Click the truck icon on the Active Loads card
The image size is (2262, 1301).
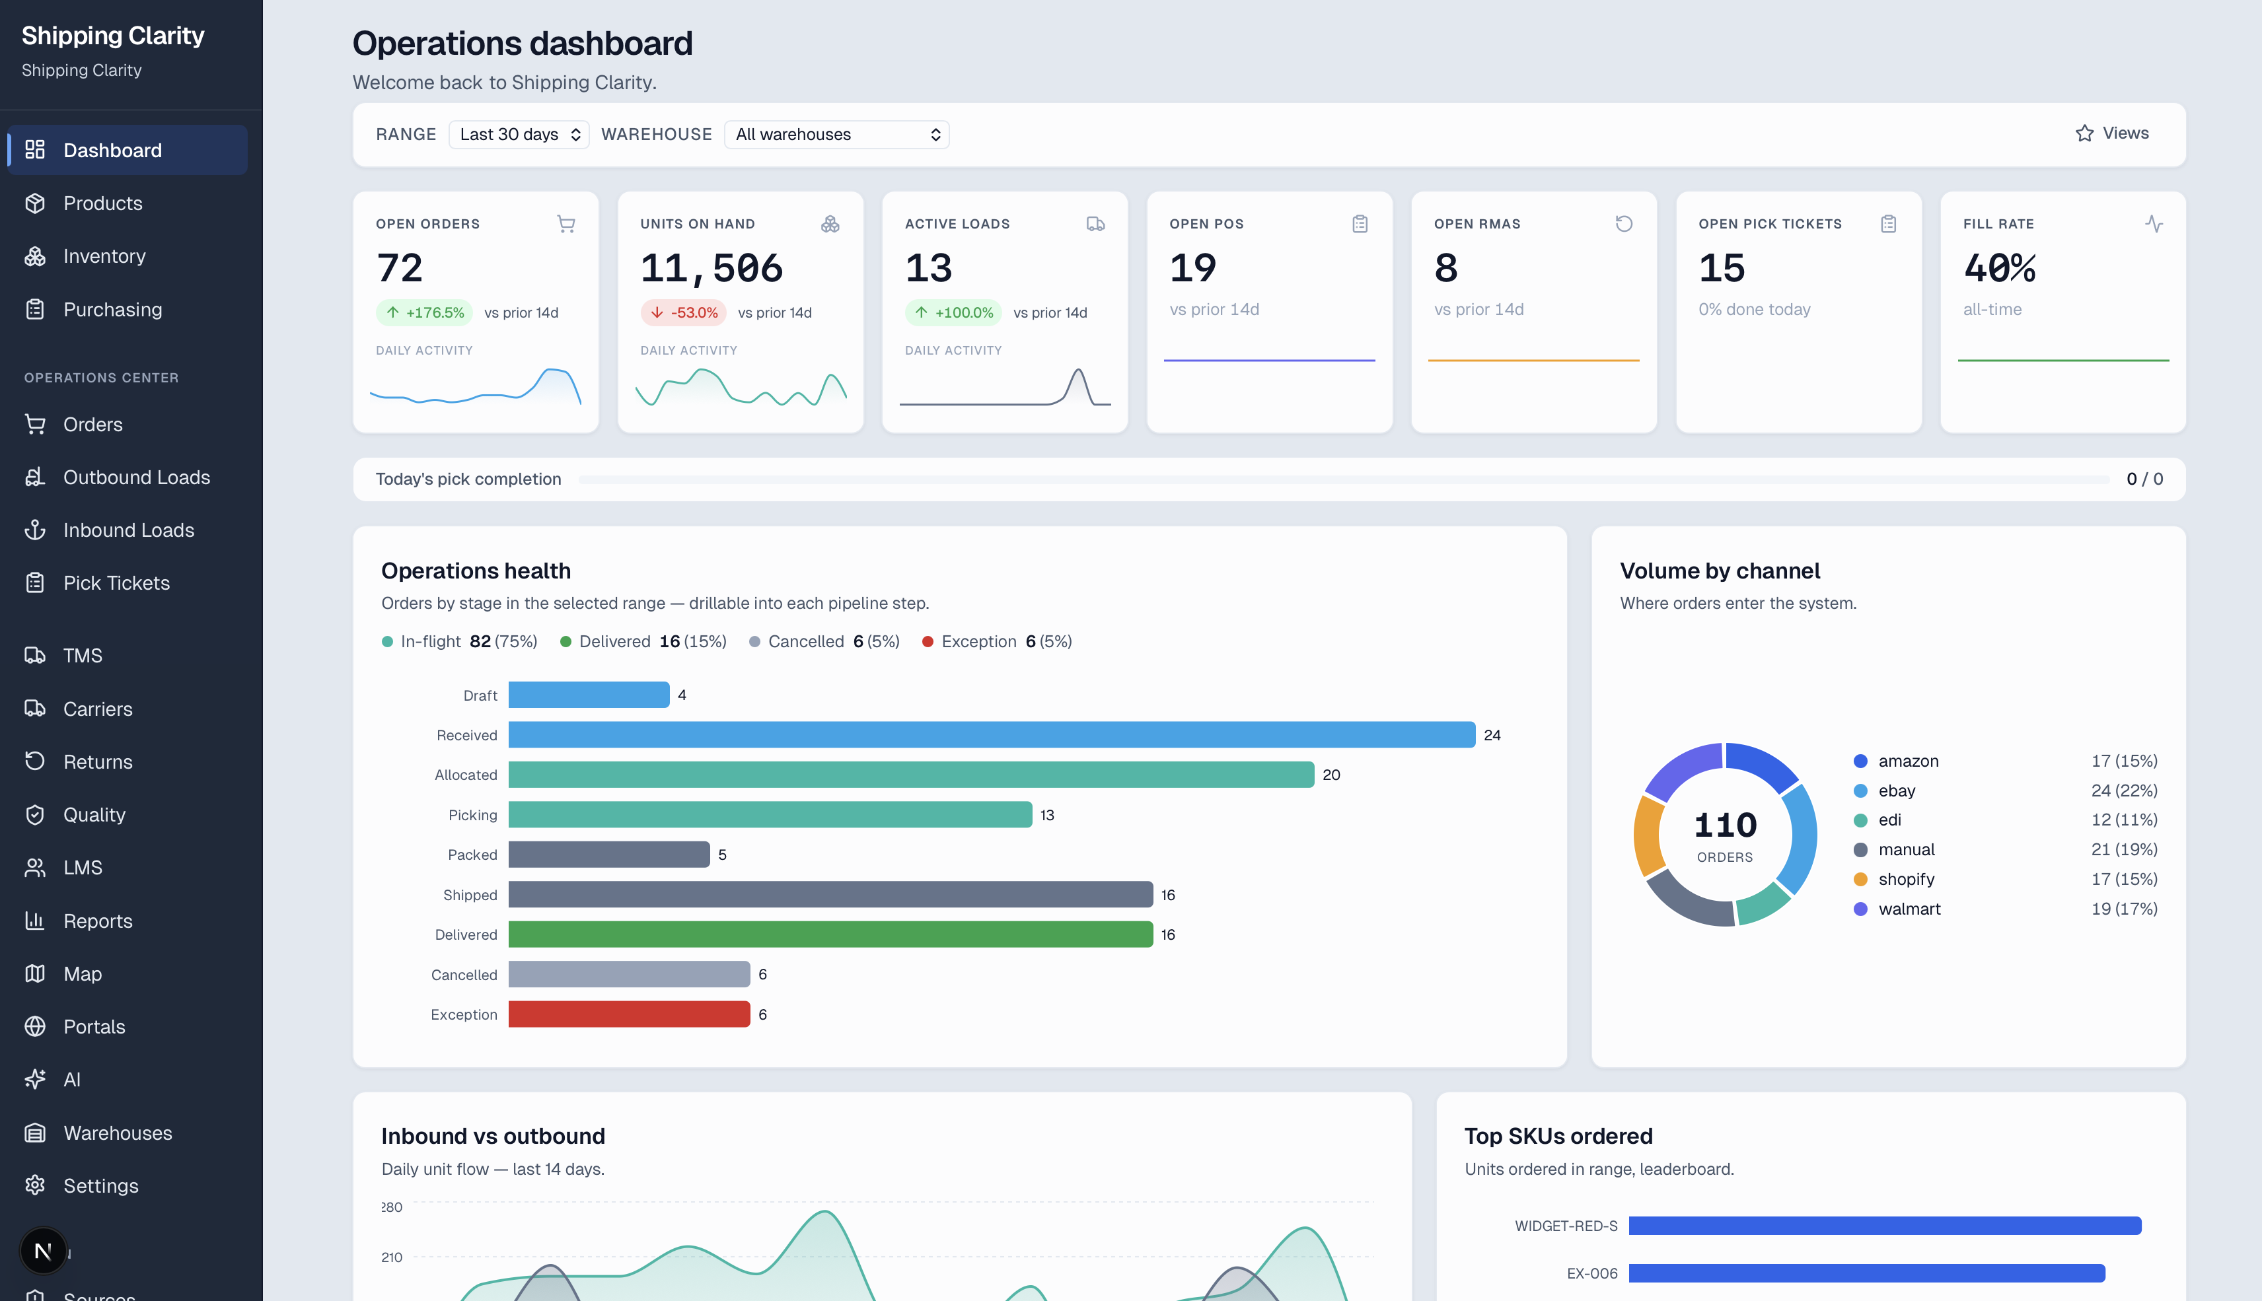point(1095,223)
